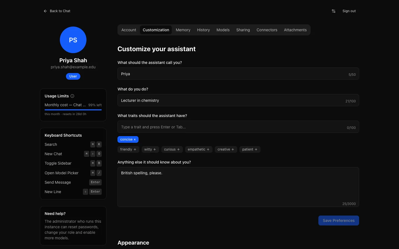This screenshot has width=399, height=249.
Task: Add the witty trait
Action: click(x=150, y=149)
